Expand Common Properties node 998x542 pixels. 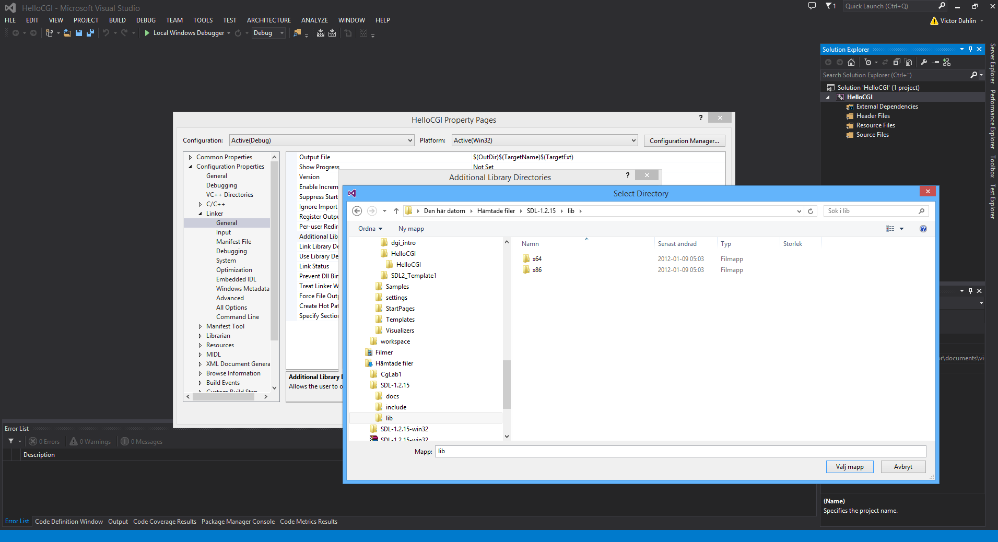[x=190, y=157]
